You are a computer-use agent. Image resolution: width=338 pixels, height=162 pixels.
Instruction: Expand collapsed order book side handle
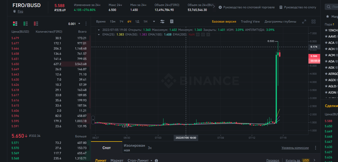[x=93, y=120]
